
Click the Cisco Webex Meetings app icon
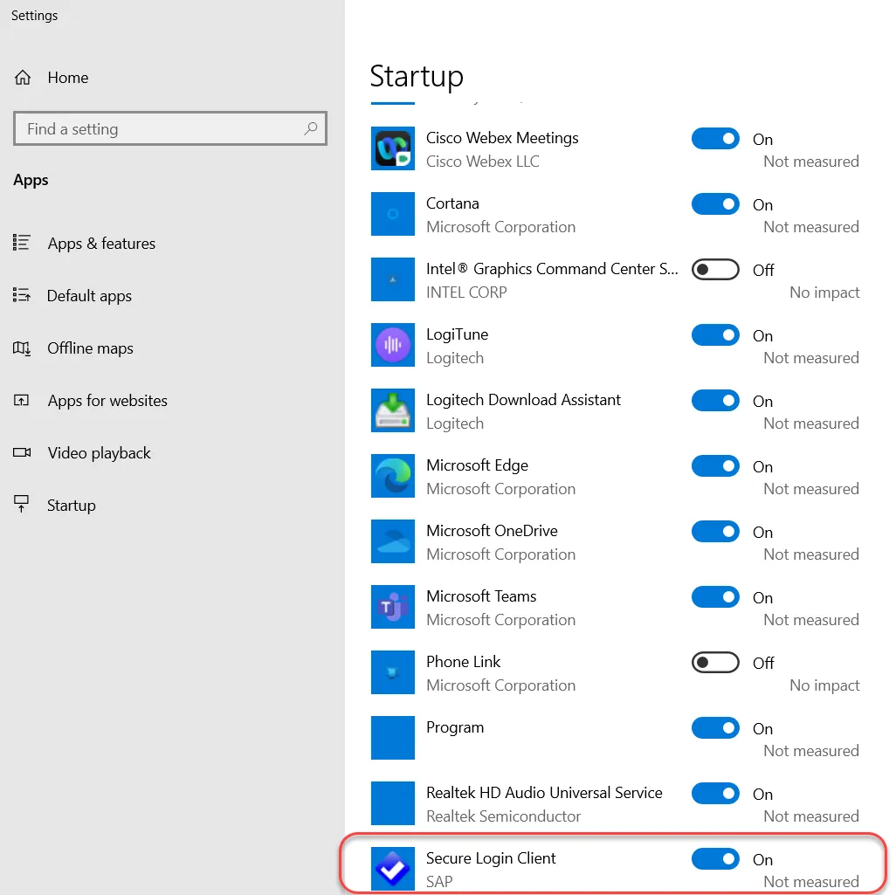tap(393, 148)
